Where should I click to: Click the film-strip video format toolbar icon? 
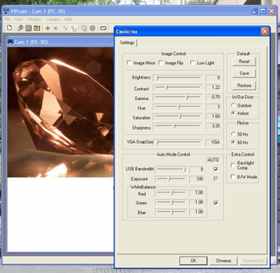coord(28,28)
